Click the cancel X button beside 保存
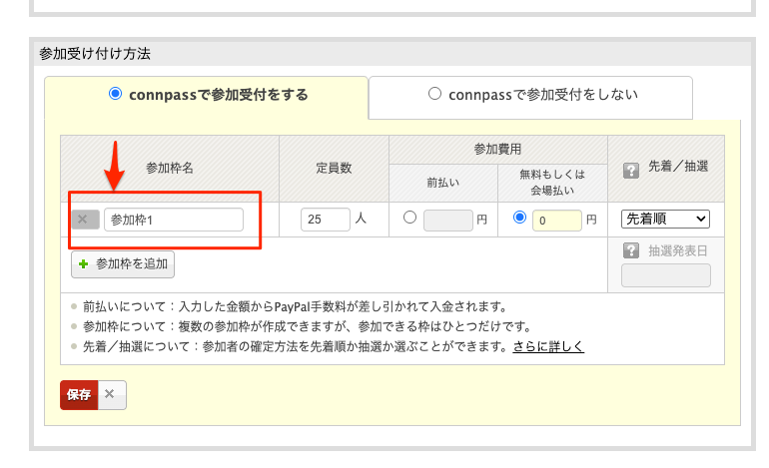Viewport: 769px width, 468px height. coord(112,395)
